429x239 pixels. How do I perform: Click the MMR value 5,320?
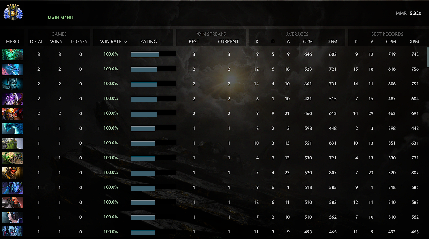(x=416, y=13)
